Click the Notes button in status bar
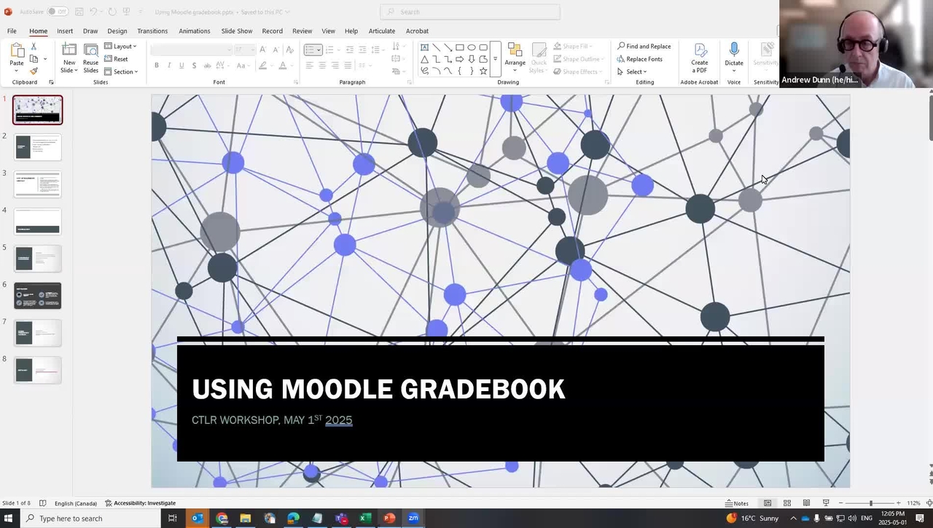Screen dimensions: 933x528 (737, 503)
